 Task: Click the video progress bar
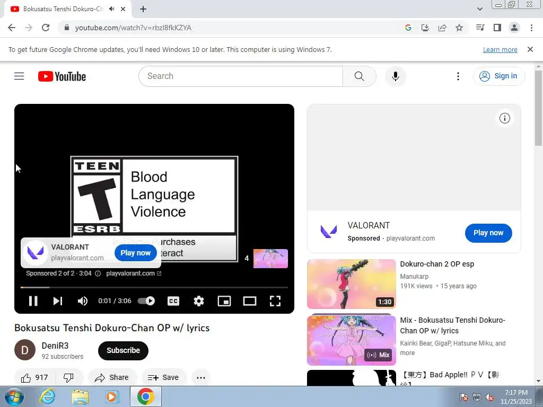click(x=154, y=287)
